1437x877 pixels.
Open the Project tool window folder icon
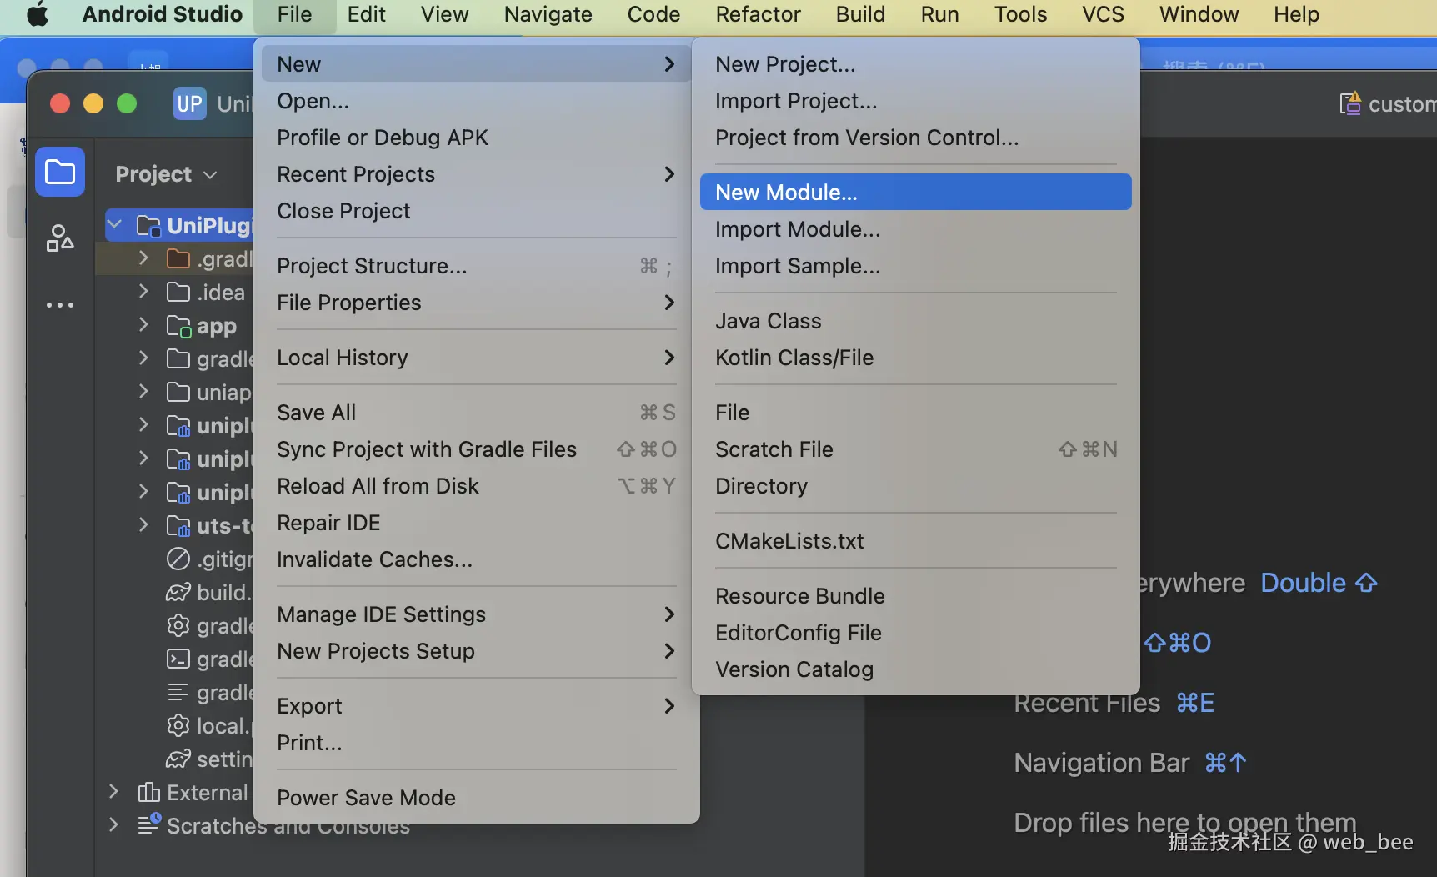click(60, 173)
